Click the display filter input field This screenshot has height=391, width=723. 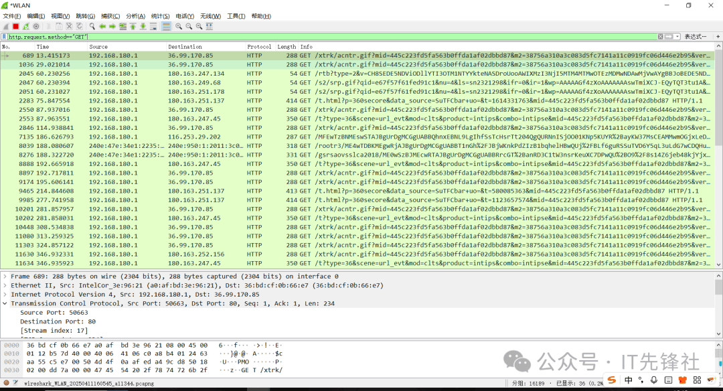point(328,36)
